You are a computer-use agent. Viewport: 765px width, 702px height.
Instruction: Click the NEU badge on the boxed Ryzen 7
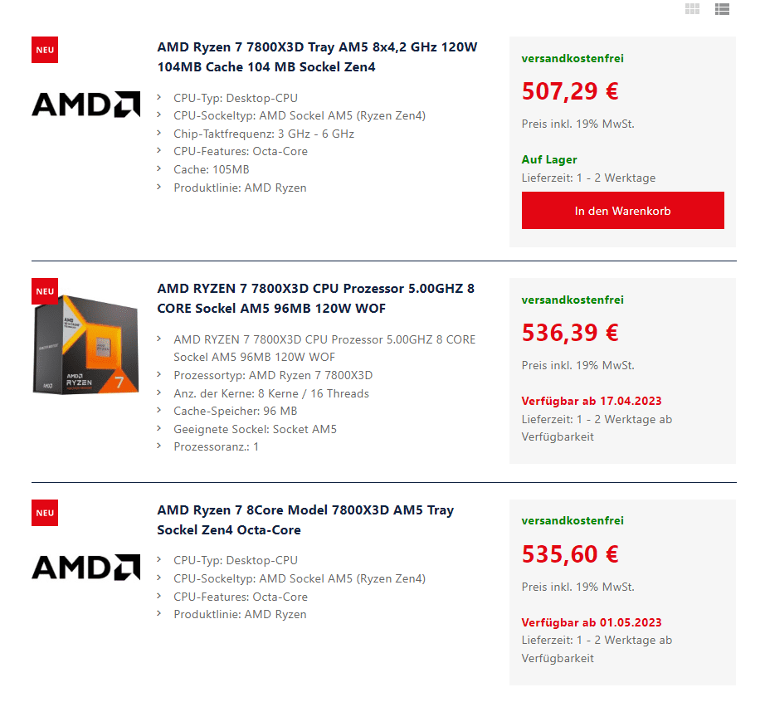tap(45, 291)
